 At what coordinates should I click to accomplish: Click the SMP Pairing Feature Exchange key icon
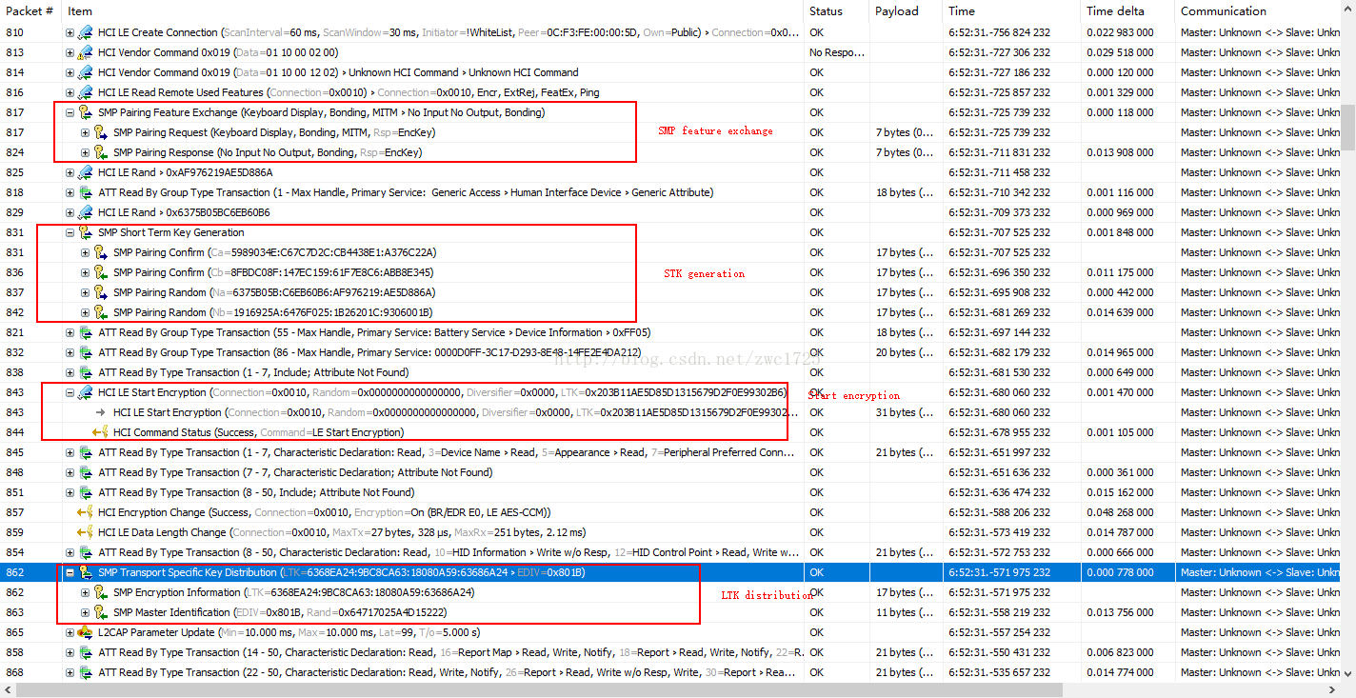(x=86, y=112)
